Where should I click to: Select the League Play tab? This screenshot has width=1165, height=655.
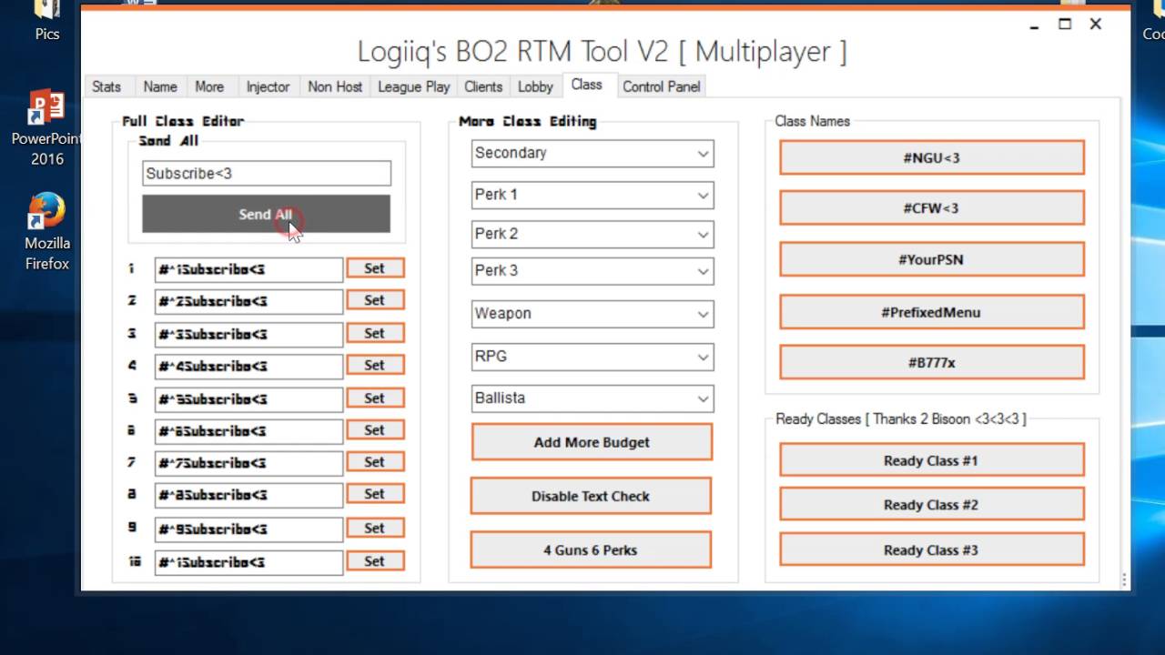413,86
